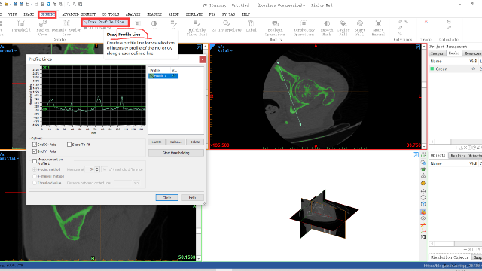
Task: Open Morphology Operations tool
Action: click(x=304, y=28)
